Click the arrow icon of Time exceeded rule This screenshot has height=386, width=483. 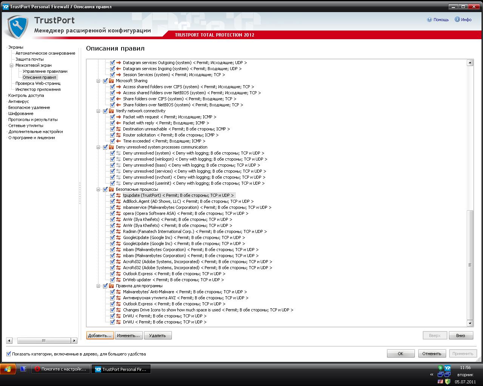[x=118, y=141]
